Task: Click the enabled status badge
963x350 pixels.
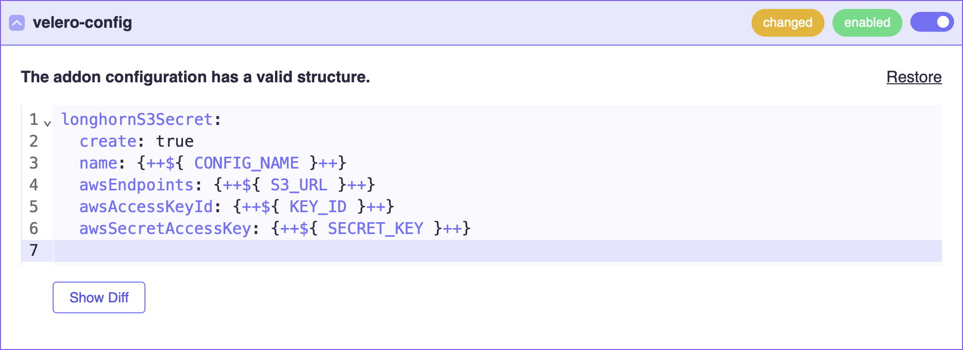Action: tap(867, 22)
